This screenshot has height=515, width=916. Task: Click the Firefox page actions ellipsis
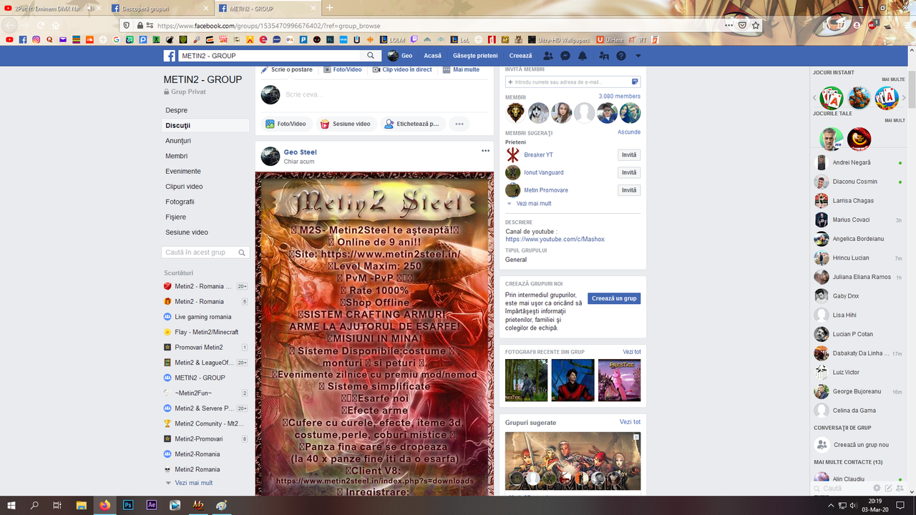[x=729, y=25]
